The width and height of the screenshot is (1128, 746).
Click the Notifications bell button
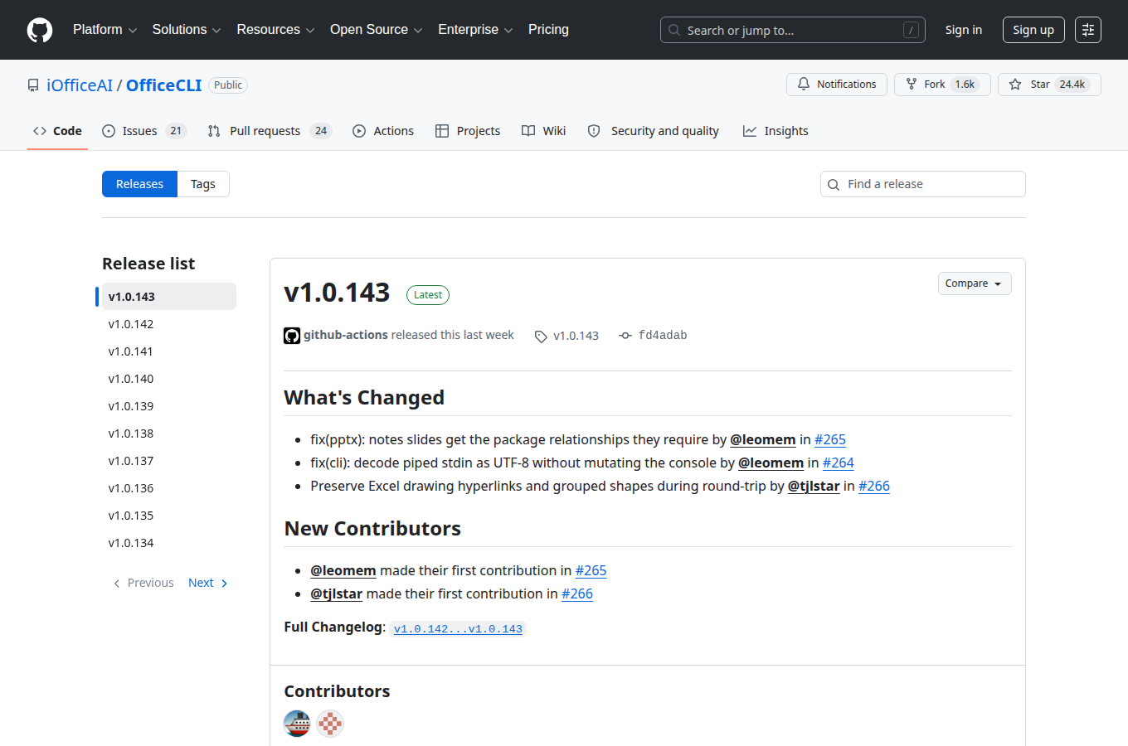point(836,85)
